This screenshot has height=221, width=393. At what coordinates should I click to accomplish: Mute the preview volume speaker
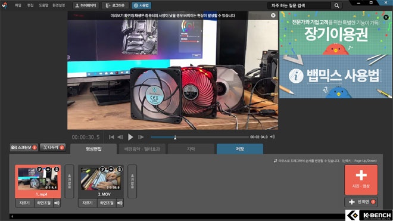pyautogui.click(x=273, y=137)
